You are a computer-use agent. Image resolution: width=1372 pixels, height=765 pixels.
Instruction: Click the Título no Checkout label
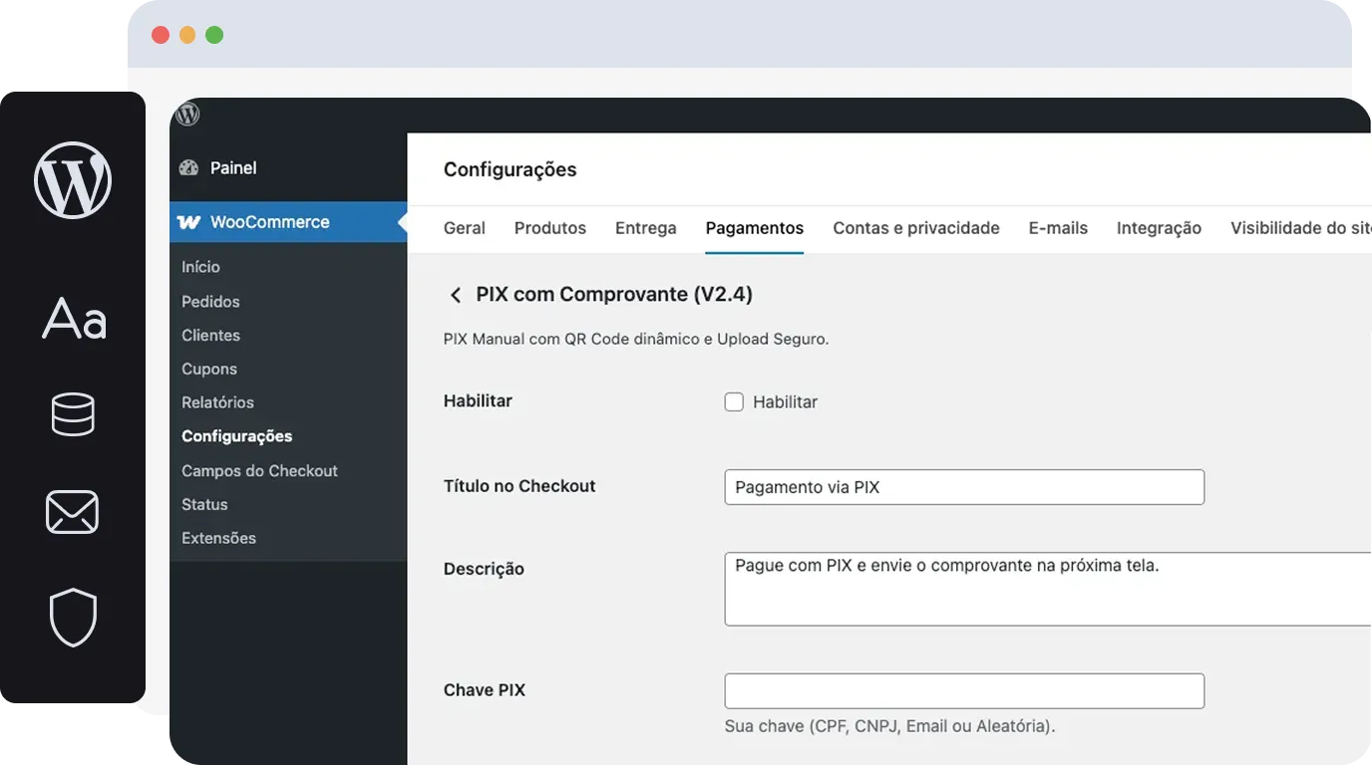[x=519, y=486]
